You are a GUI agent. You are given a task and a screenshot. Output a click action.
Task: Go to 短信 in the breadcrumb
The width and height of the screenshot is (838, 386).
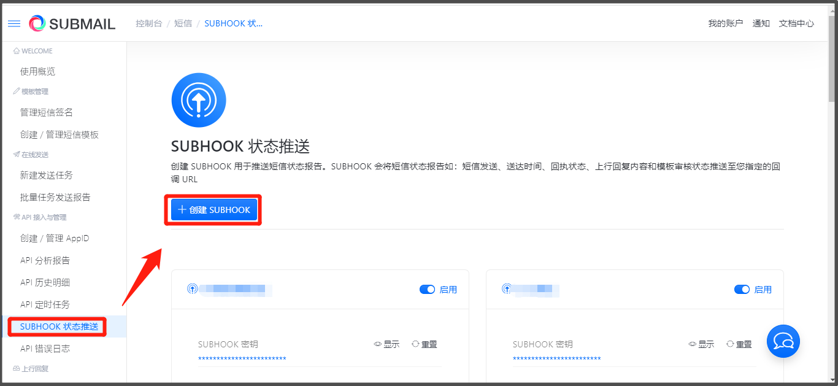click(x=183, y=23)
